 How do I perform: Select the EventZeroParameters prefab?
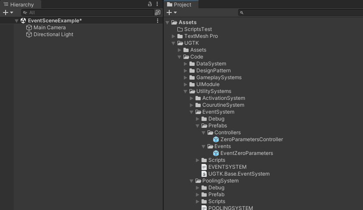(247, 153)
